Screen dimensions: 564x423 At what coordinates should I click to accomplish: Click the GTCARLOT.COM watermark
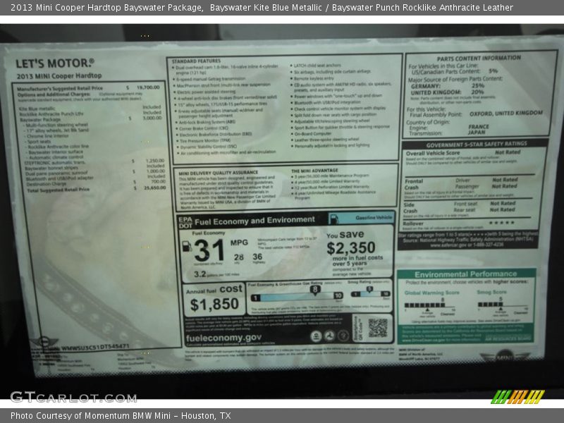[x=73, y=397]
